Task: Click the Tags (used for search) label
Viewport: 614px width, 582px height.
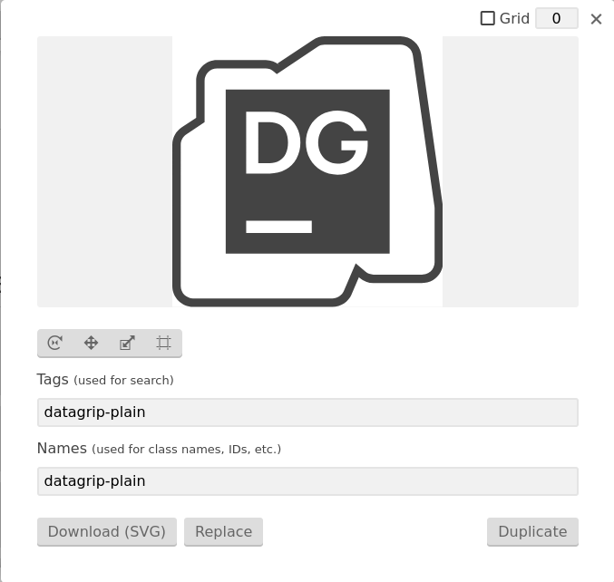Action: pyautogui.click(x=105, y=380)
